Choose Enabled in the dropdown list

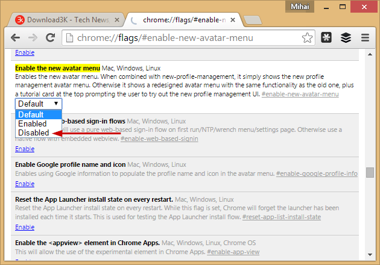[39, 123]
